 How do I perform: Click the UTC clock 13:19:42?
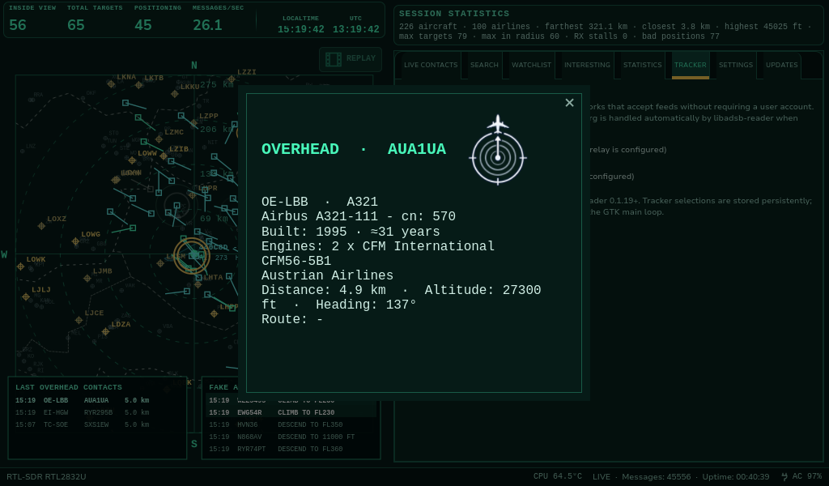click(356, 30)
